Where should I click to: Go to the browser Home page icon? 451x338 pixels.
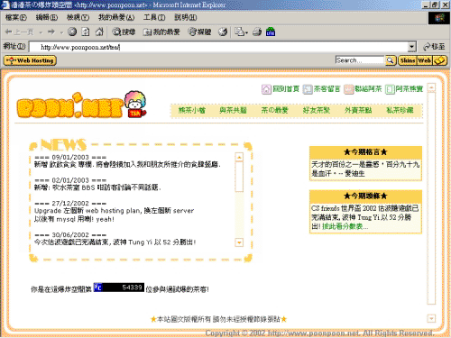[x=99, y=32]
